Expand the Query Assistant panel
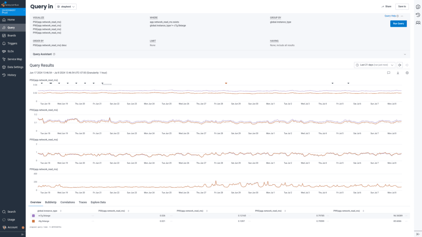The height and width of the screenshot is (237, 422). 405,54
